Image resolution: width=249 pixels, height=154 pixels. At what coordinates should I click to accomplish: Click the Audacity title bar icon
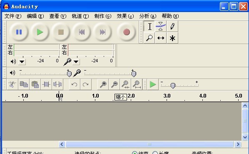pyautogui.click(x=6, y=7)
